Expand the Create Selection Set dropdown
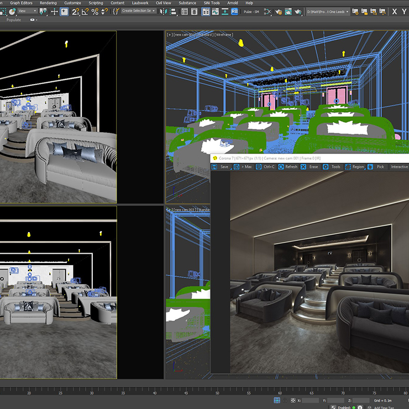This screenshot has height=409, width=409. (139, 11)
